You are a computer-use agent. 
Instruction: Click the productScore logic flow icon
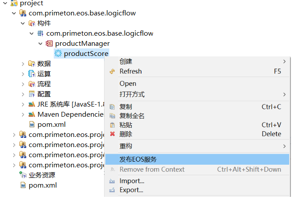(58, 54)
